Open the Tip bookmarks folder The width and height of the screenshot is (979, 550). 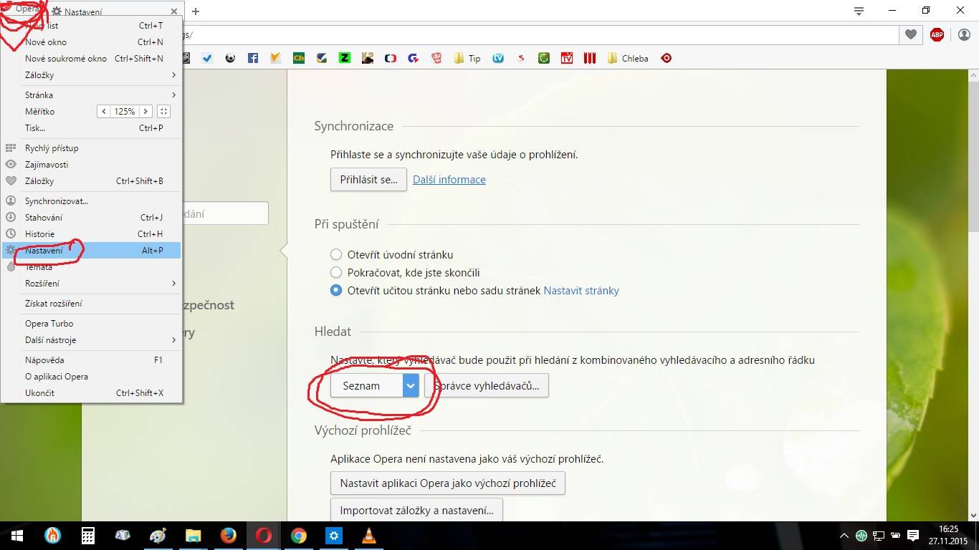click(x=467, y=59)
